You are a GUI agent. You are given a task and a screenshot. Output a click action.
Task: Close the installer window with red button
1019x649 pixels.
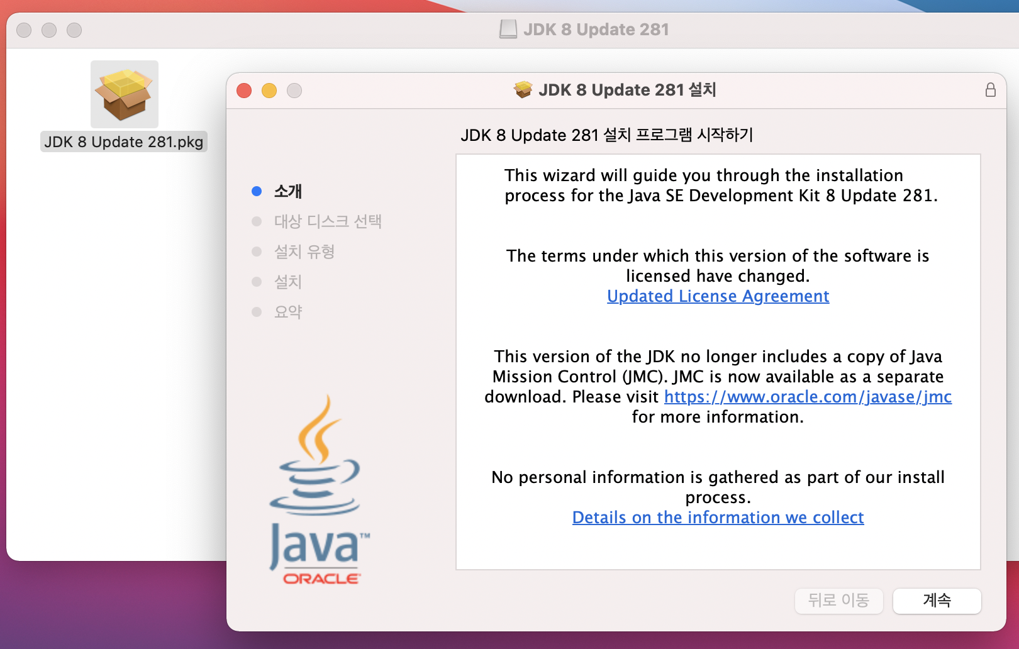[x=244, y=91]
